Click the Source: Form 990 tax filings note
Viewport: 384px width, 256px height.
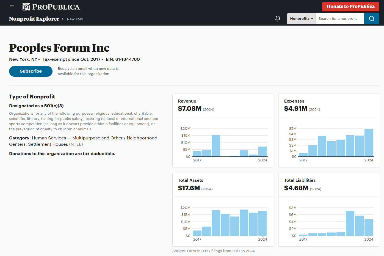214,251
